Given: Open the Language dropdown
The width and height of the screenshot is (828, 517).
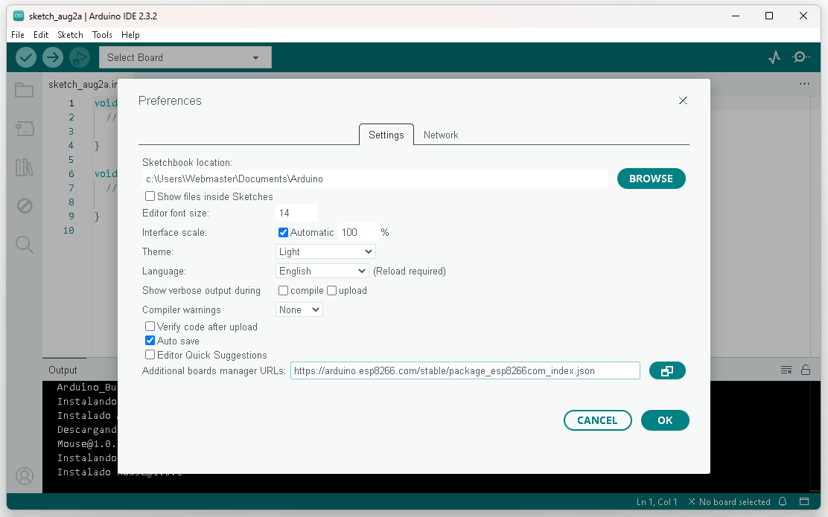Looking at the screenshot, I should click(x=322, y=272).
